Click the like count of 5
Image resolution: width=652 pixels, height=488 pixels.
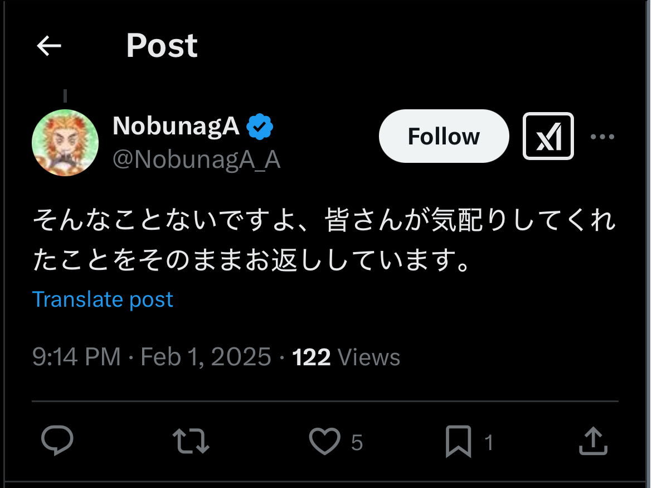[x=357, y=443]
